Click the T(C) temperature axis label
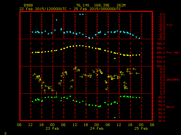 pos(170,25)
